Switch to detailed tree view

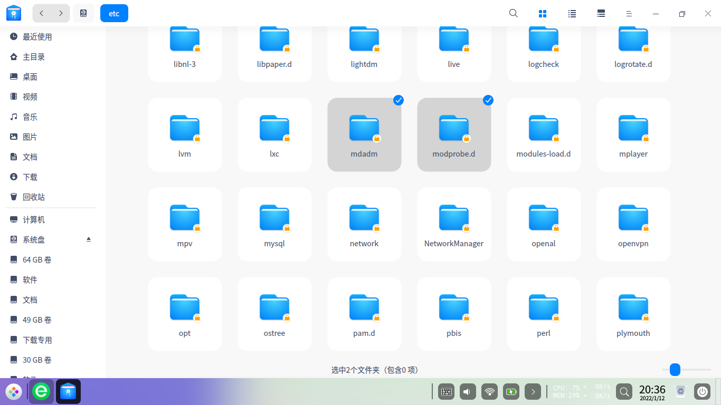tap(601, 14)
